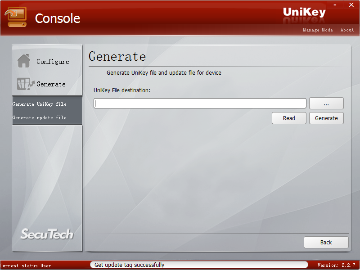Image resolution: width=360 pixels, height=270 pixels.
Task: Click the Console title text
Action: [58, 18]
